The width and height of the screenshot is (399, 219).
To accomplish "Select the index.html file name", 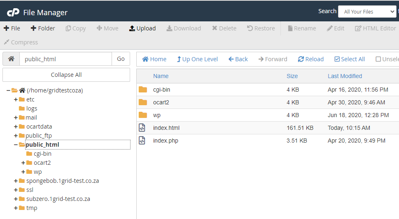I will tap(166, 128).
